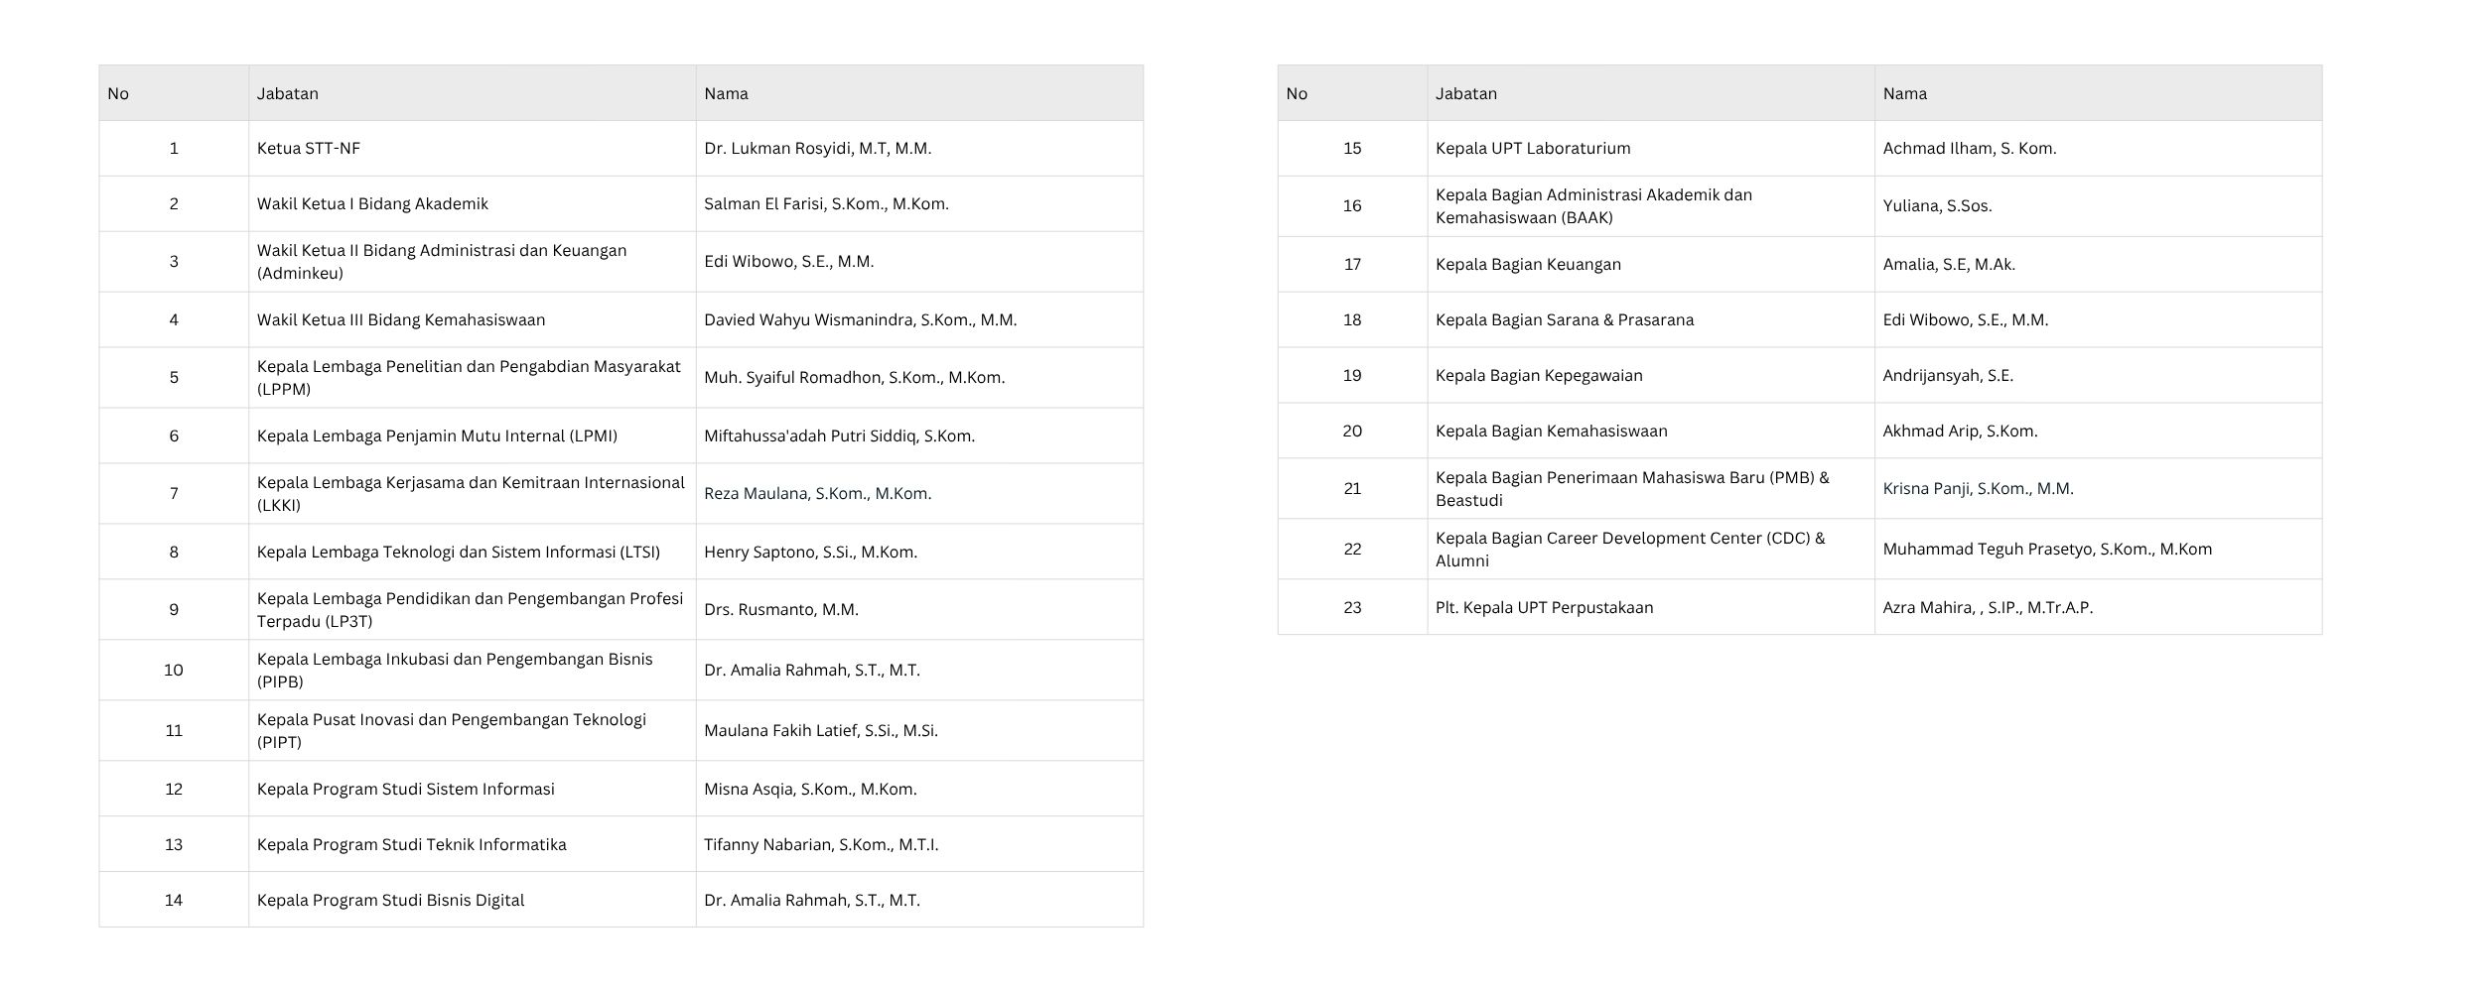Click the name Reza Maulana, S.Kom., M.Kom.

pos(817,494)
